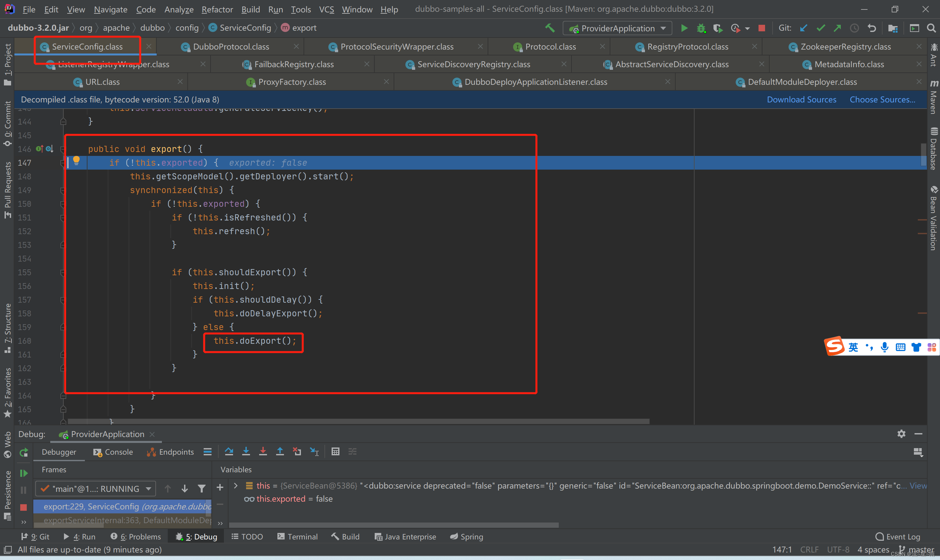Push changes with Git green arrow
This screenshot has height=560, width=940.
click(x=837, y=28)
